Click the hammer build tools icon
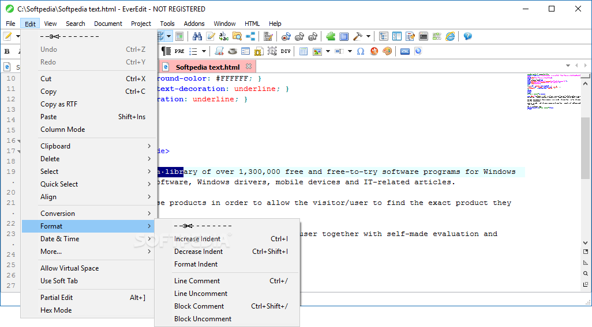 pyautogui.click(x=357, y=36)
